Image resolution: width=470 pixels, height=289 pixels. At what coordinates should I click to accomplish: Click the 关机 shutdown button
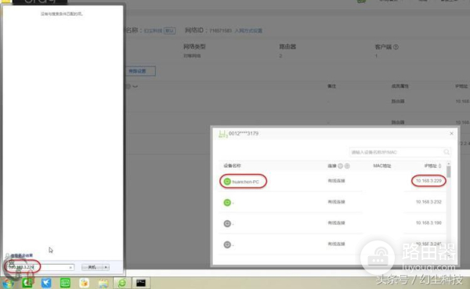pyautogui.click(x=92, y=267)
